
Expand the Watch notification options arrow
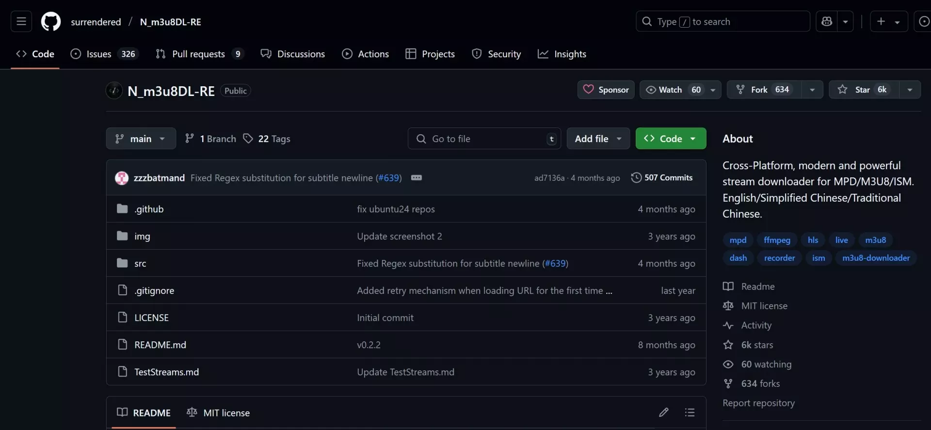pos(713,90)
